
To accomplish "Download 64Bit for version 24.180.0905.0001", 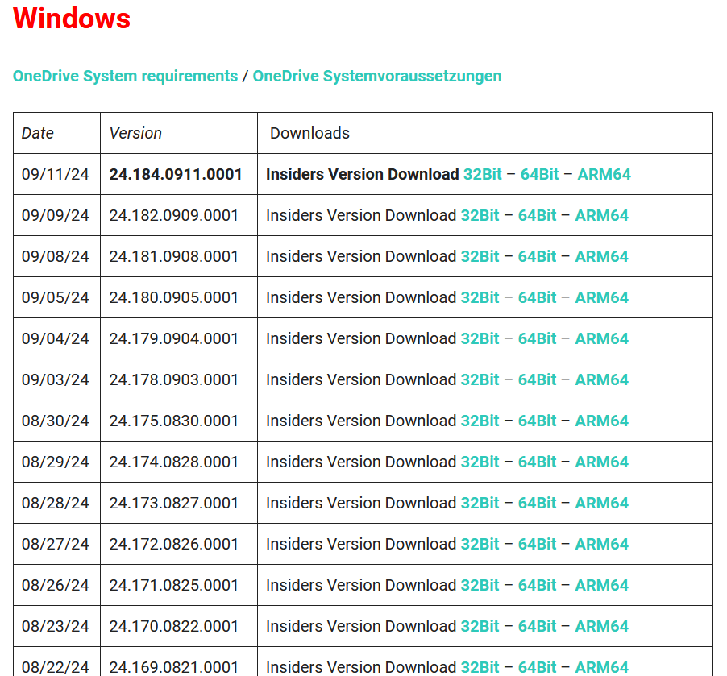I will click(x=537, y=297).
